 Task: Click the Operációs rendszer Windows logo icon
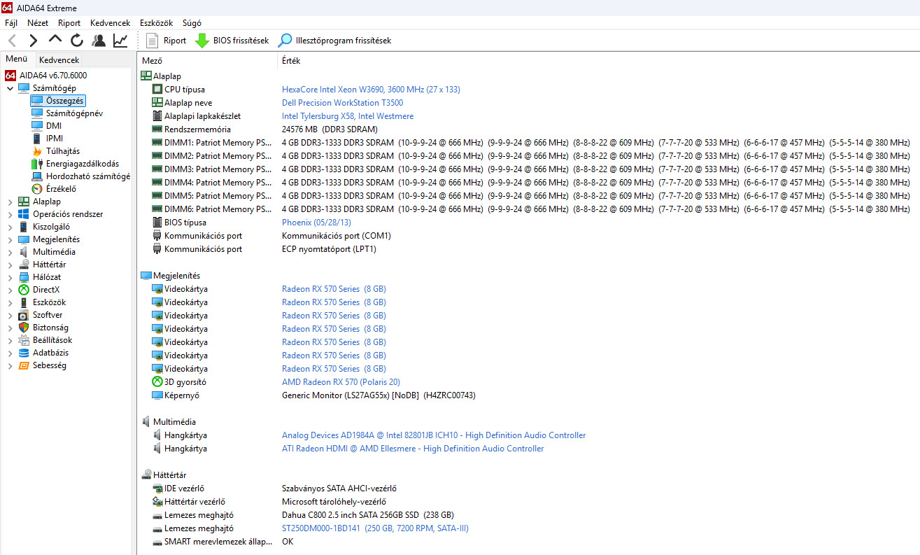tap(24, 214)
